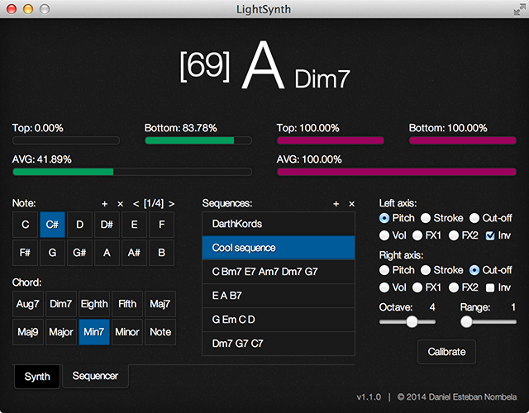Choose the Note chord option

pyautogui.click(x=160, y=332)
